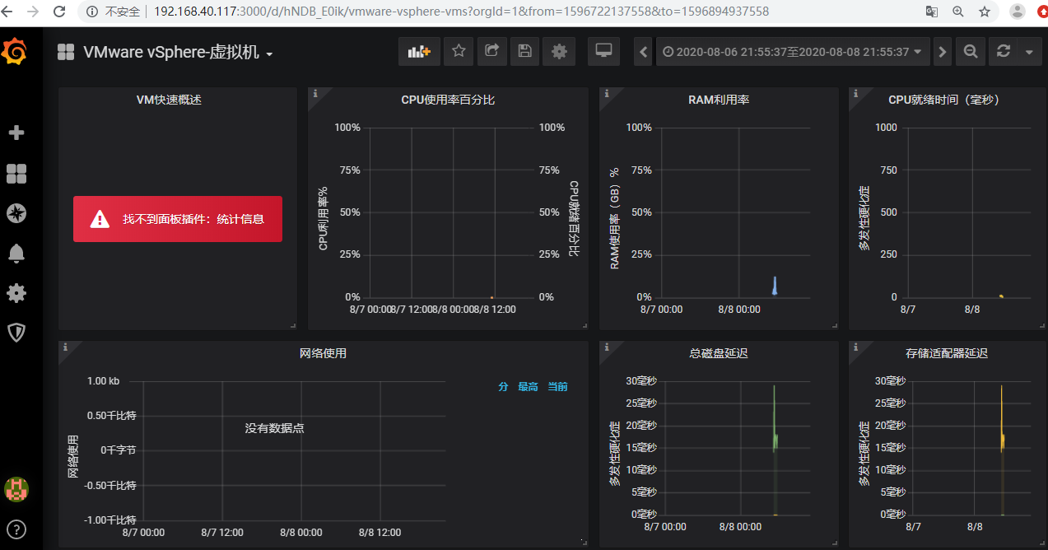This screenshot has height=550, width=1048.
Task: Open the Server Admin shield icon
Action: coord(16,333)
